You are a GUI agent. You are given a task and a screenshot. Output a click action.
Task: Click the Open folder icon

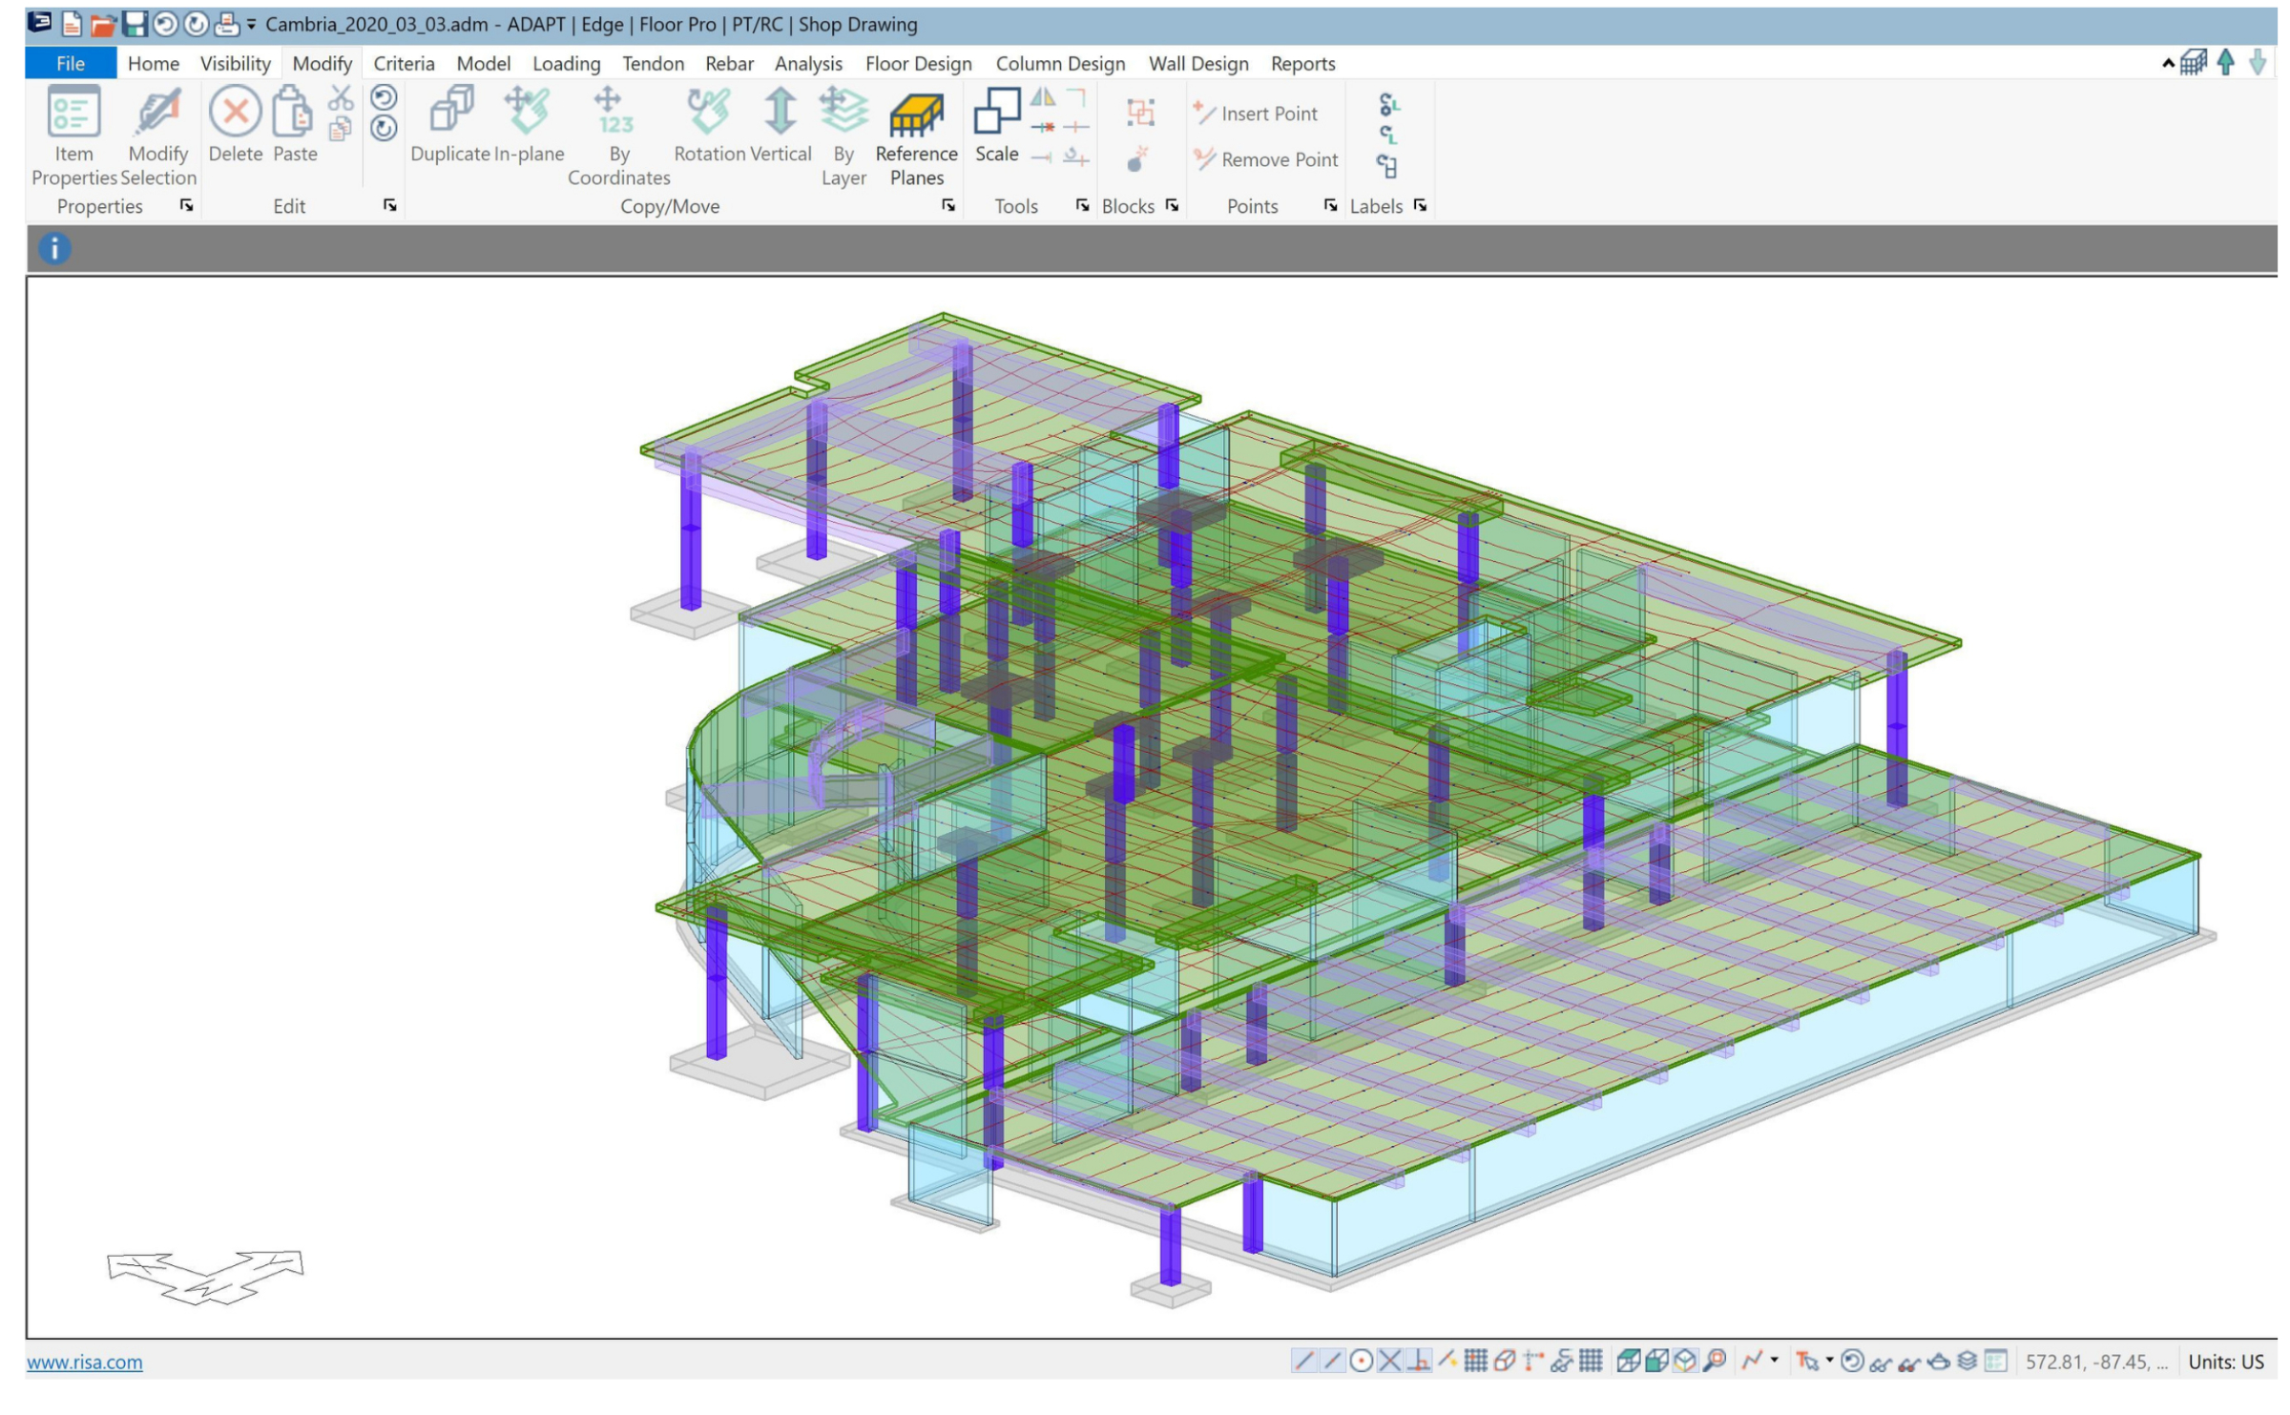[103, 25]
